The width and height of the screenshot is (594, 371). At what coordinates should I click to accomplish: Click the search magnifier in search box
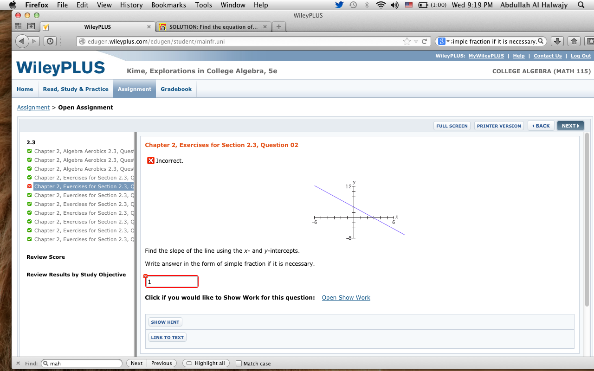541,41
